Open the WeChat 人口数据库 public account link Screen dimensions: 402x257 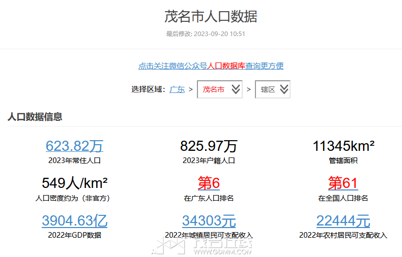[211, 66]
